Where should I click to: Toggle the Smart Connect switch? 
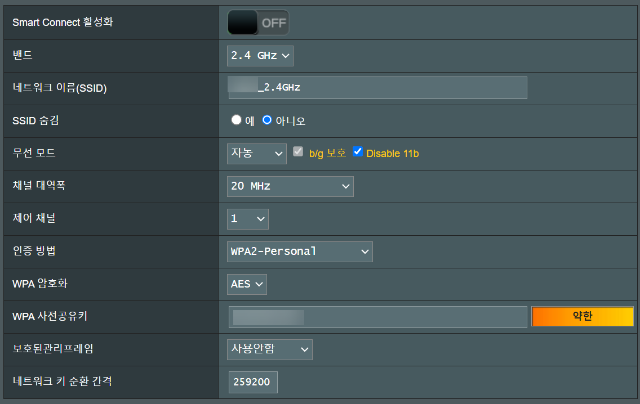coord(258,23)
